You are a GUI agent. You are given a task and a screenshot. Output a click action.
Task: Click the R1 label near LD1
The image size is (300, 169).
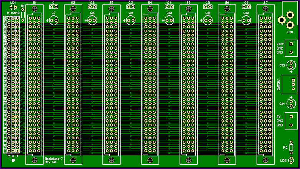pyautogui.click(x=23, y=5)
